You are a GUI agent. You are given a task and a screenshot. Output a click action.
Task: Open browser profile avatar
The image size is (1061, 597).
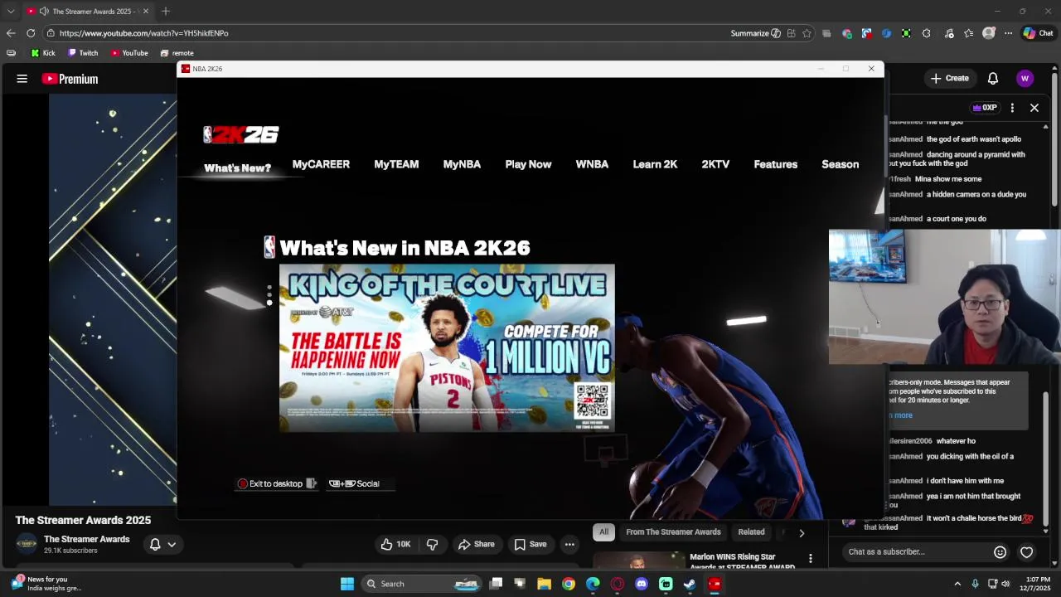(988, 33)
